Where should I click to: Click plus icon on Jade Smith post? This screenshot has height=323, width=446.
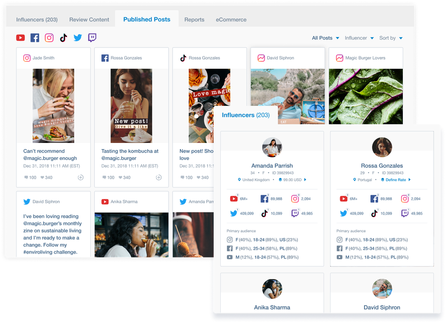(81, 177)
